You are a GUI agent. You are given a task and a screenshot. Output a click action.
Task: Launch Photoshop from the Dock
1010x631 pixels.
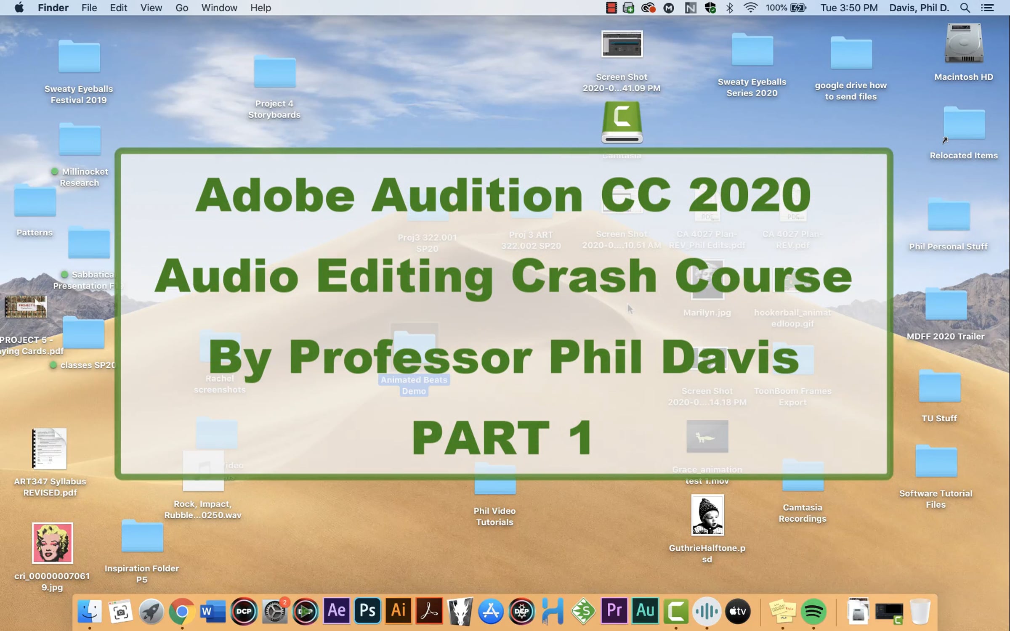pos(367,610)
